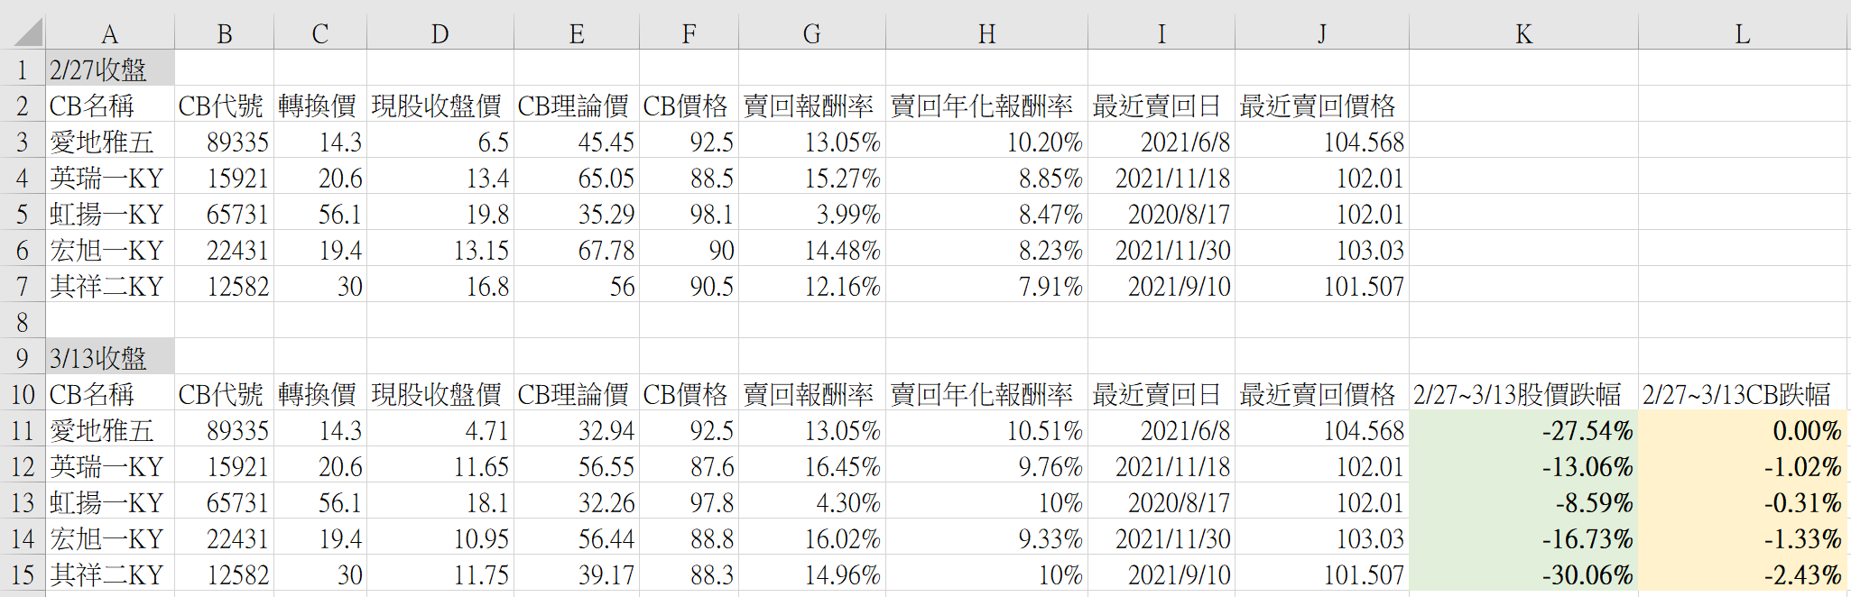Click 賣回報酬率 15.27% cell
Screen dimensions: 1851x597
tap(812, 178)
